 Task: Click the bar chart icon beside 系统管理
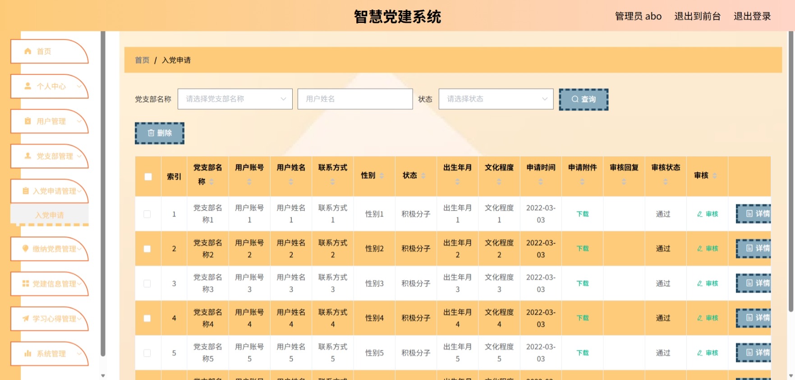pyautogui.click(x=28, y=353)
